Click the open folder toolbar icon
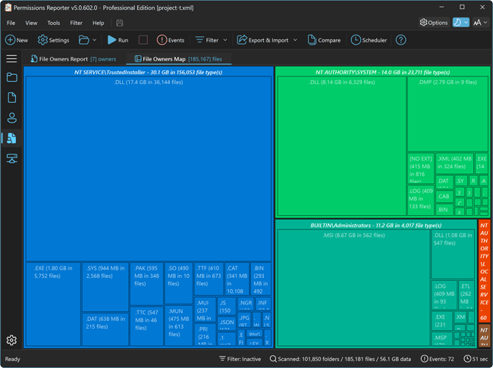This screenshot has height=368, width=493. click(84, 40)
